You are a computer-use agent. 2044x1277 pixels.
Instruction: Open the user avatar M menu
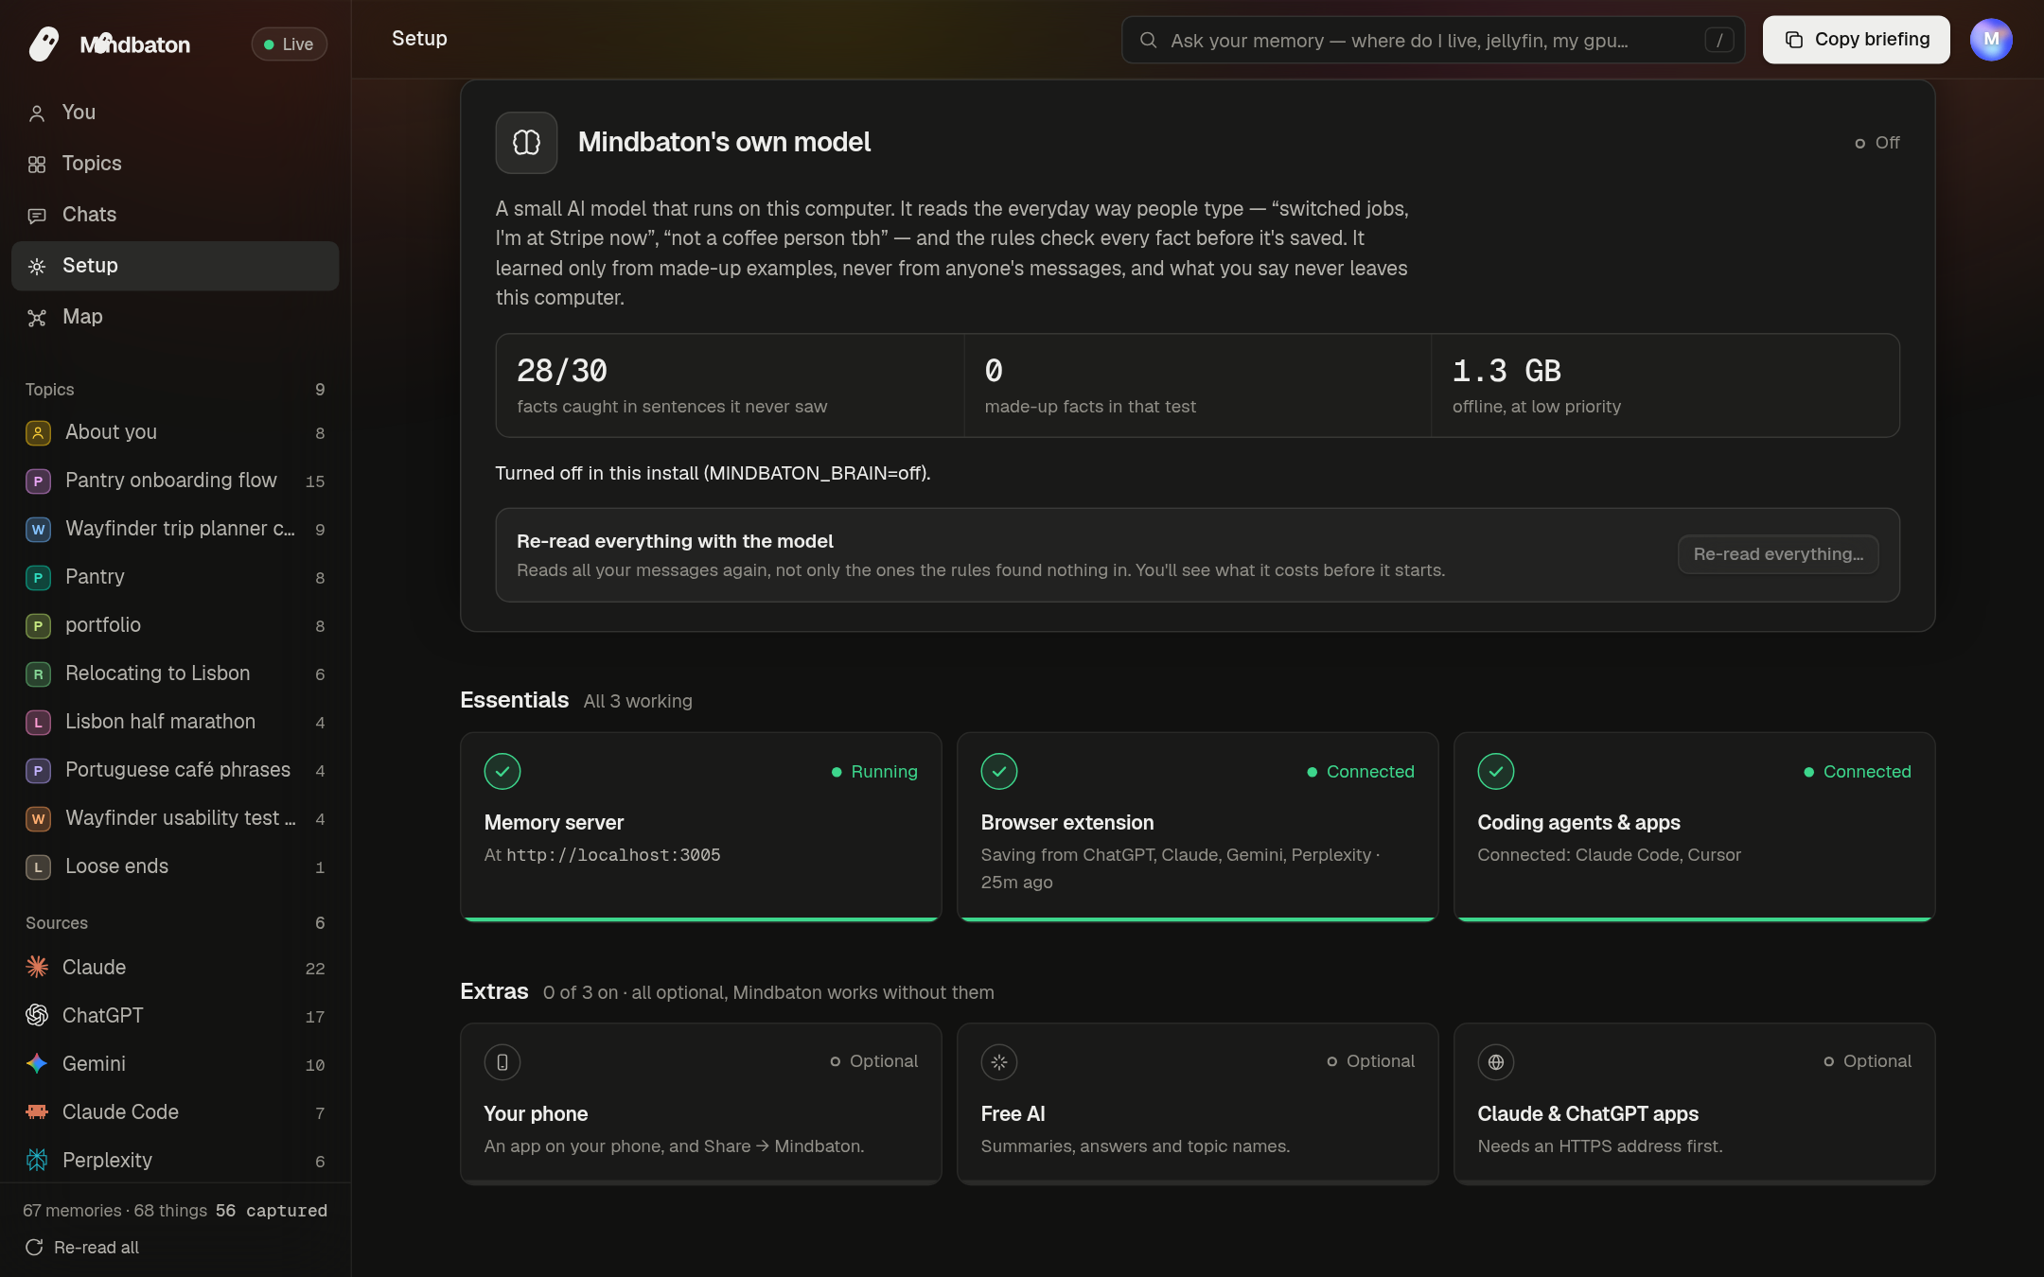pos(1991,40)
